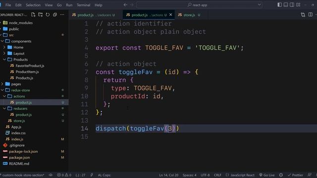Expand the pages folder
The width and height of the screenshot is (317, 178).
16,84
